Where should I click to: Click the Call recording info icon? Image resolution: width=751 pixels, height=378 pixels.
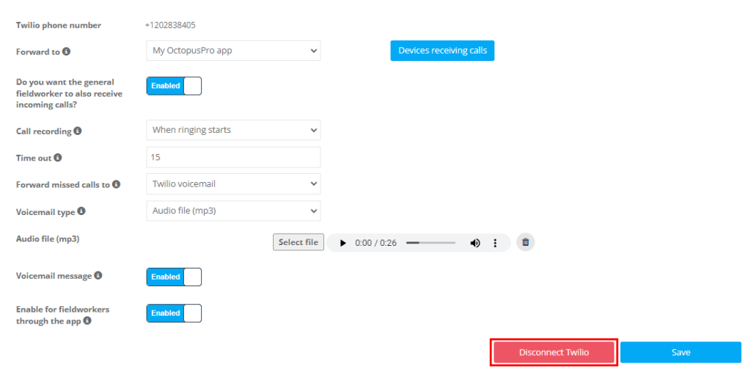[78, 131]
